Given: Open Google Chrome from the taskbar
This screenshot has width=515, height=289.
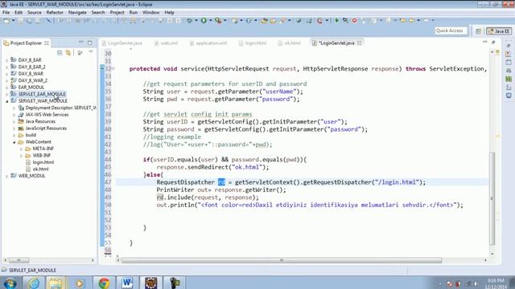Looking at the screenshot, I should 104,283.
